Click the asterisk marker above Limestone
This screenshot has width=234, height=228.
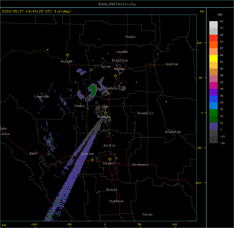(x=42, y=93)
